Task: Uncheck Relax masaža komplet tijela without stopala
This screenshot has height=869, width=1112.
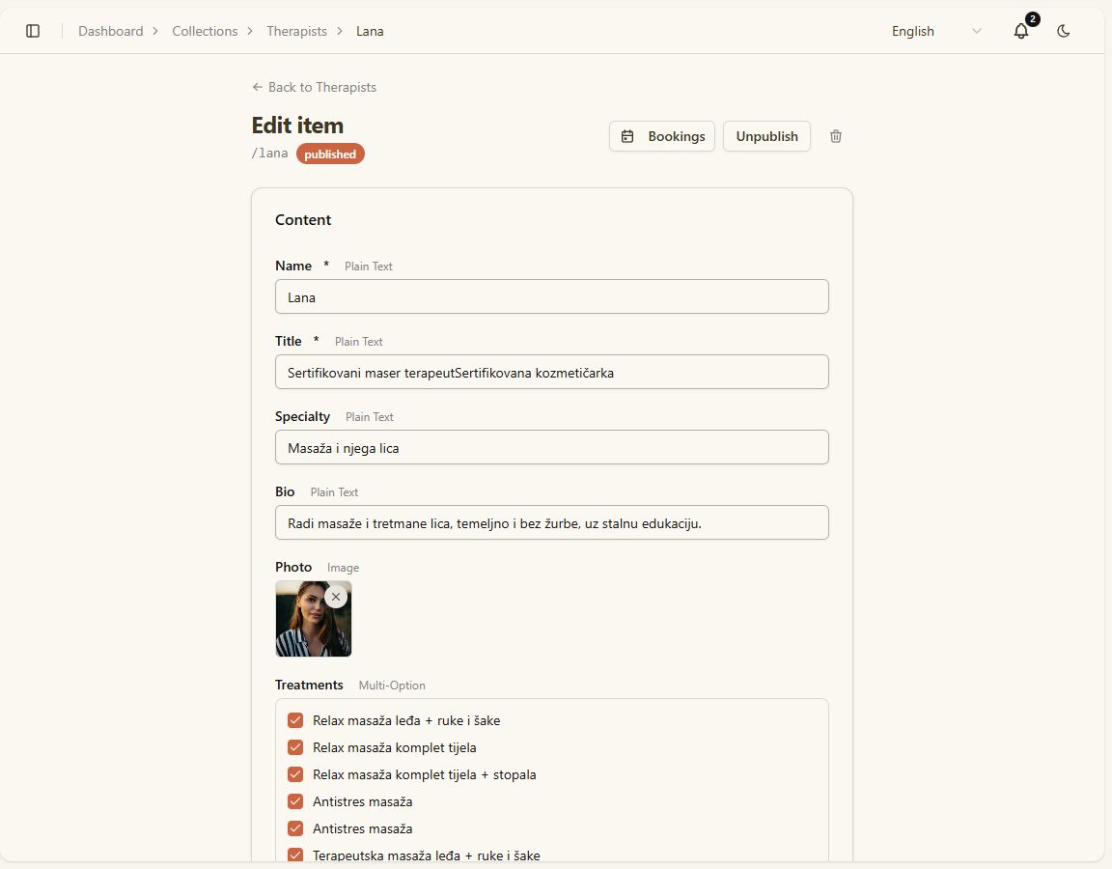Action: tap(295, 747)
